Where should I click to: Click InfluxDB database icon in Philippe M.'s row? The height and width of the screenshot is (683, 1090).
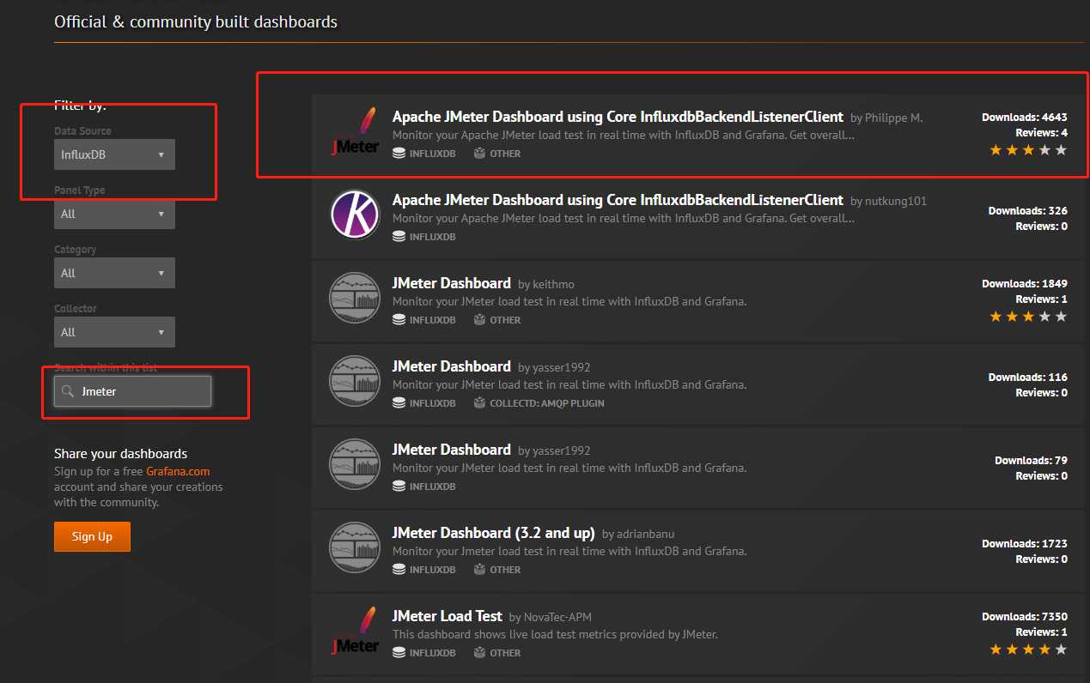399,154
